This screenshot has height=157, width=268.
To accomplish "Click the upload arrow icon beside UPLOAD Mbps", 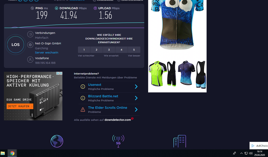I will [95, 8].
